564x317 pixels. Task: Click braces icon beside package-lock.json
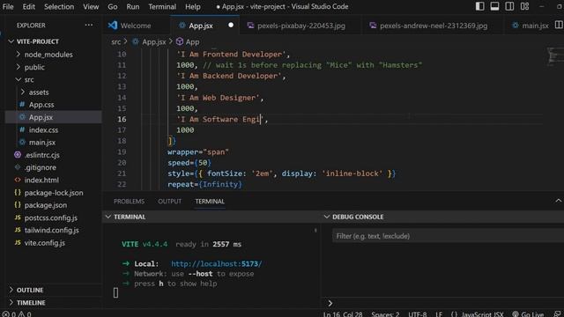click(x=18, y=193)
